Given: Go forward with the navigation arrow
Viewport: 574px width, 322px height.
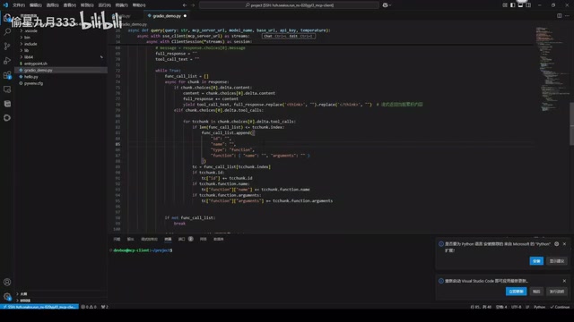Looking at the screenshot, I should point(193,5).
